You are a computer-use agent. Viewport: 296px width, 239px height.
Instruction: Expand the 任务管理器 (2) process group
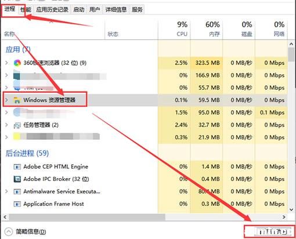(6, 125)
